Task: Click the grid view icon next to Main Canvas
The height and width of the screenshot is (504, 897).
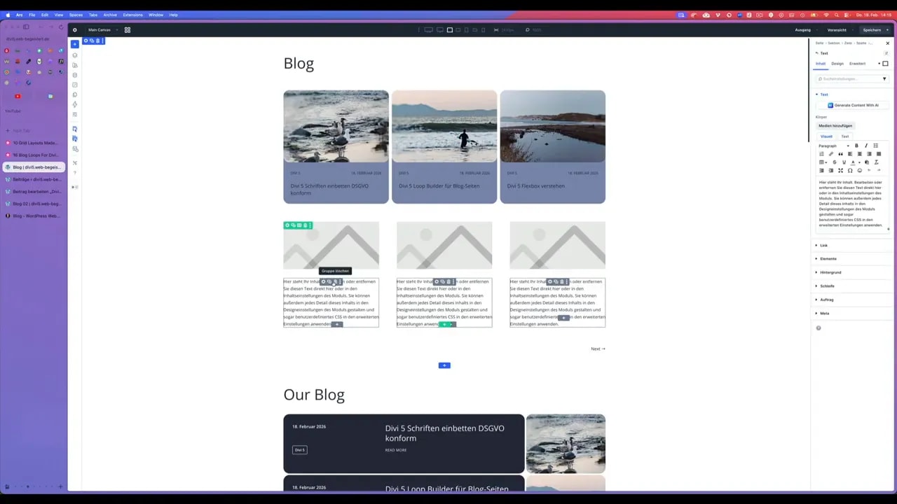Action: coord(127,30)
